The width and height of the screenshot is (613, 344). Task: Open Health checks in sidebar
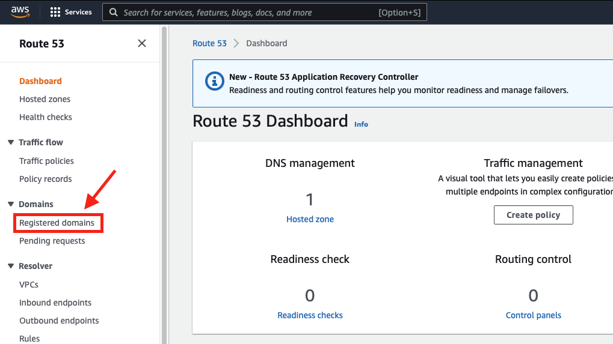click(x=46, y=117)
